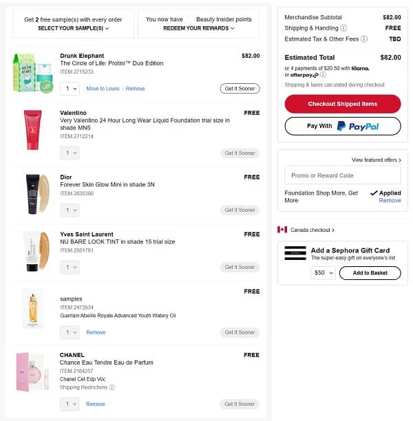Viewport: 413px width, 421px height.
Task: Pay with PayPal button
Action: (342, 127)
